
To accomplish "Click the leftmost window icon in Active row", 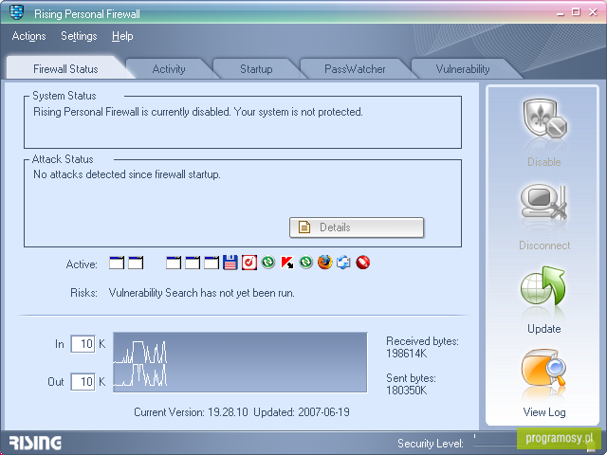I will (x=117, y=263).
